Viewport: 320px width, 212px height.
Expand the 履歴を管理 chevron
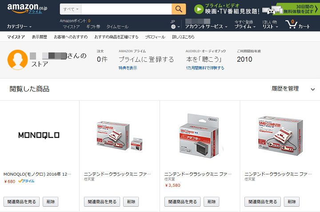pos(312,89)
